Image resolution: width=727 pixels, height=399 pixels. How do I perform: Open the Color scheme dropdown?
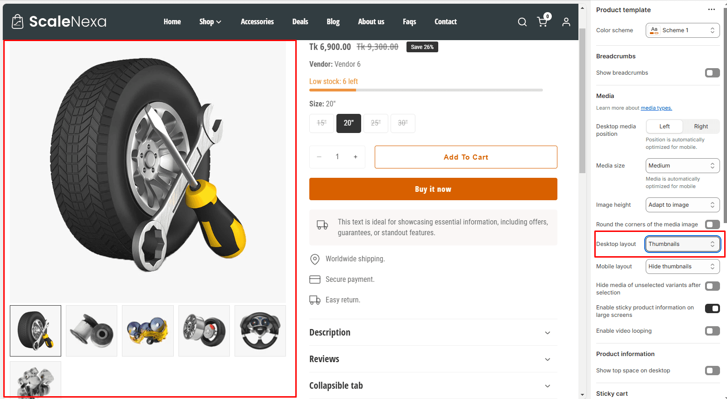[682, 30]
